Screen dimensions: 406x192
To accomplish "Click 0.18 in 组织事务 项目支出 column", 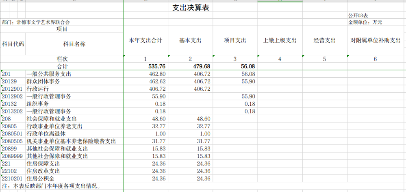I will pos(250,104).
